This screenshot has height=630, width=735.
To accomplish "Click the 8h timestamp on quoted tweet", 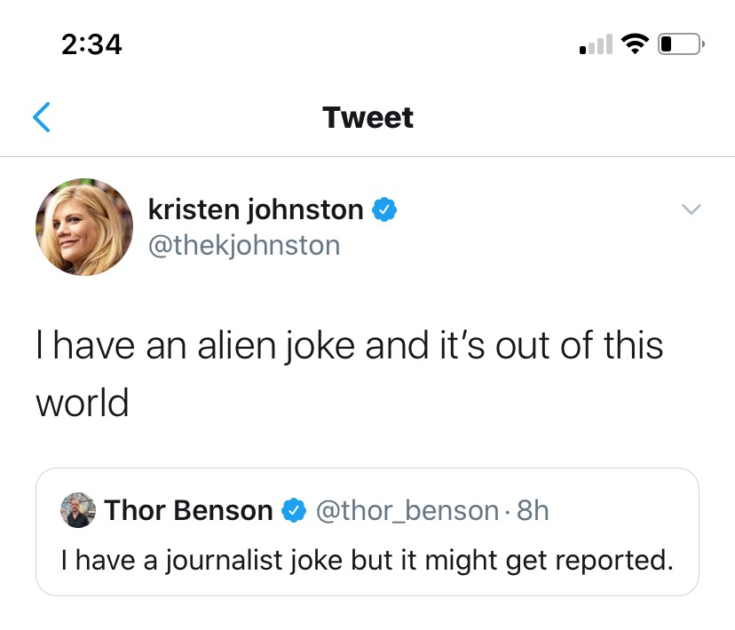I will tap(533, 510).
